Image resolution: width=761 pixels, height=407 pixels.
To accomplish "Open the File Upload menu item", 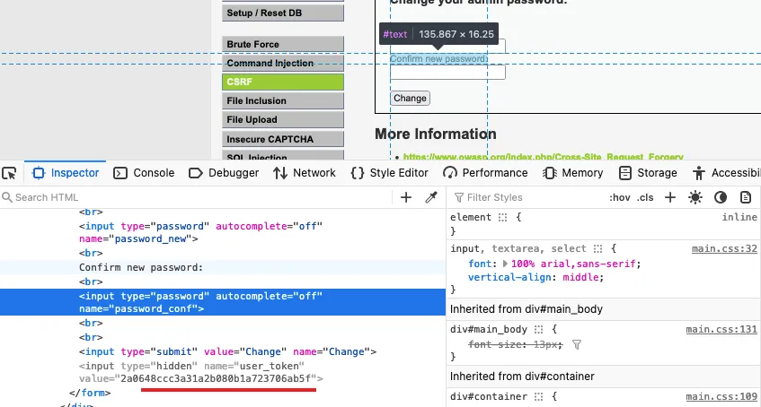I will point(283,119).
